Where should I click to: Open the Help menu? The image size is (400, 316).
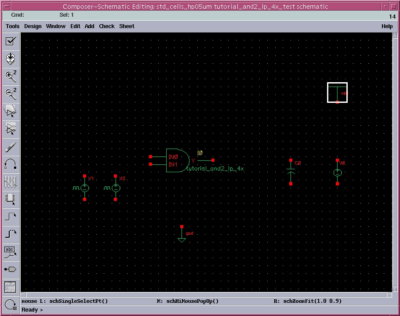point(387,26)
